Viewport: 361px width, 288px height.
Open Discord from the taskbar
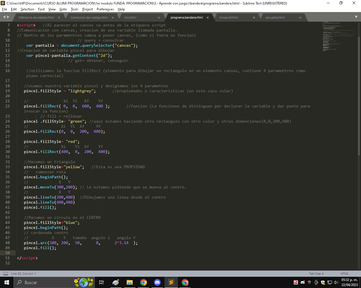click(157, 282)
